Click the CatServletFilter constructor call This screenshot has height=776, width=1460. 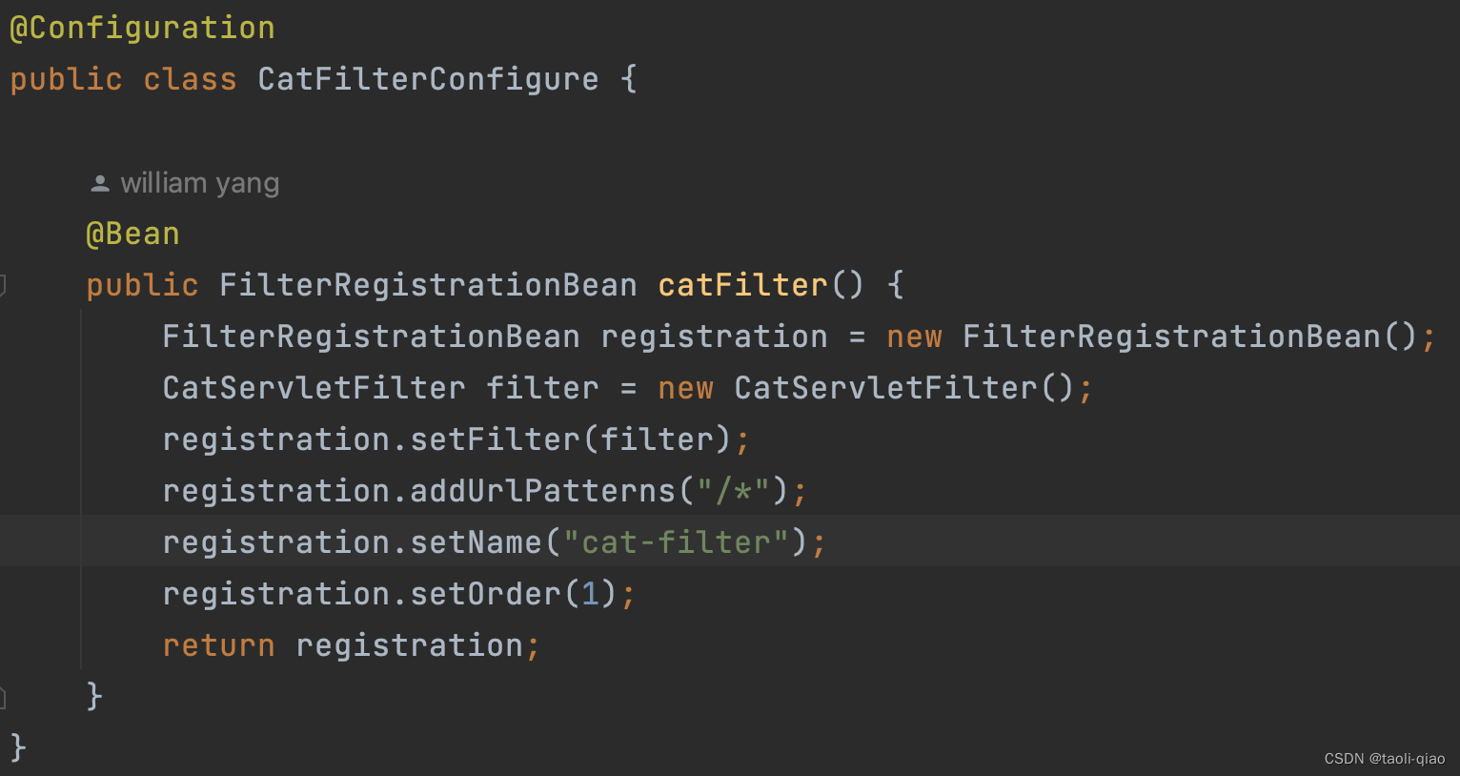tap(904, 388)
